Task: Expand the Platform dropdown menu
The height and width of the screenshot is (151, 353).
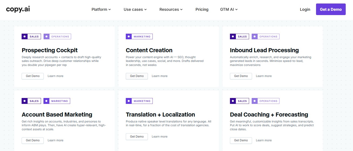Action: [x=101, y=9]
